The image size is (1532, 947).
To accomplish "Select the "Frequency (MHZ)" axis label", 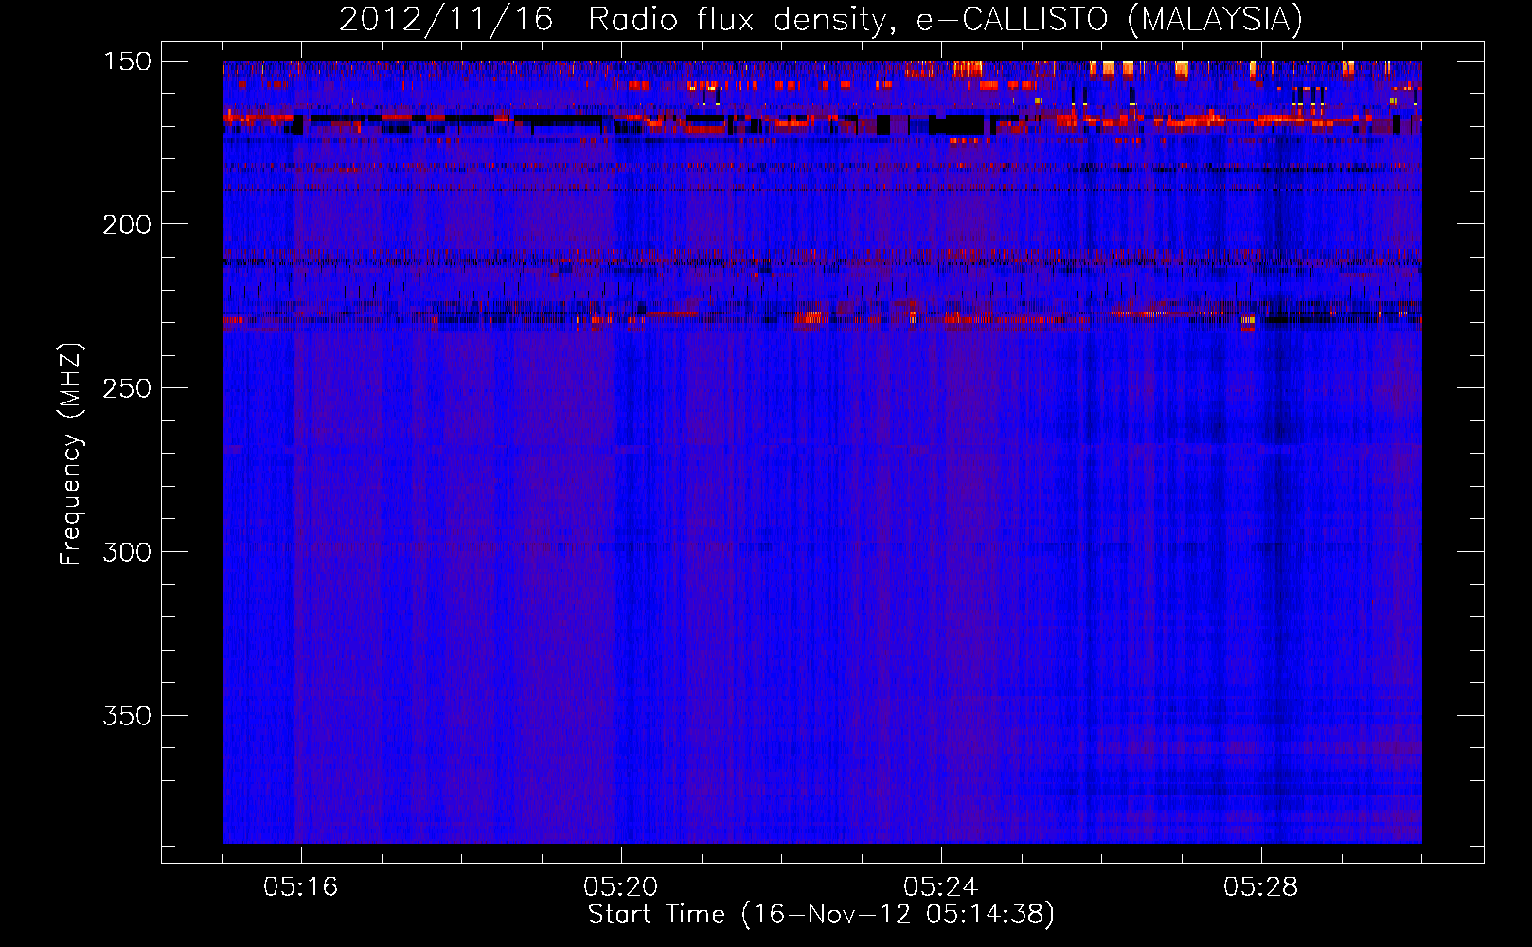I will (71, 454).
